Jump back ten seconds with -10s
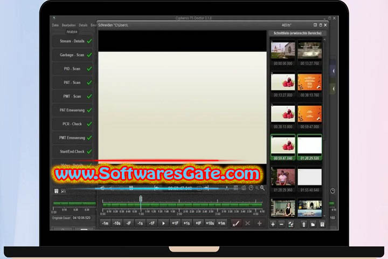This screenshot has height=259, width=388. 117,223
